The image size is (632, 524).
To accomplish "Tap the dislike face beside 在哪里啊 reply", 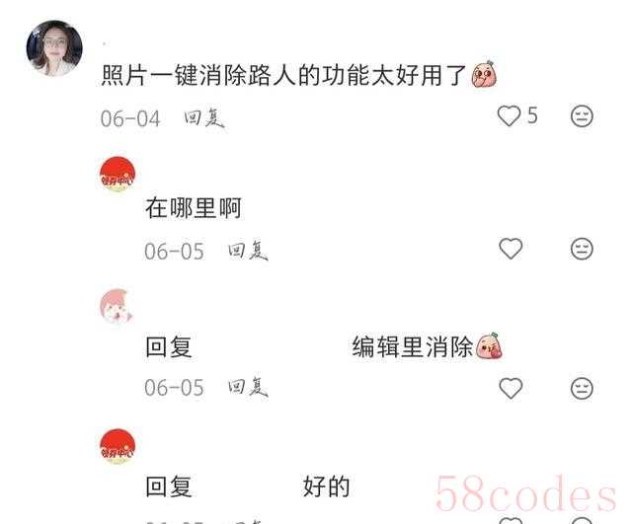I will tap(582, 249).
